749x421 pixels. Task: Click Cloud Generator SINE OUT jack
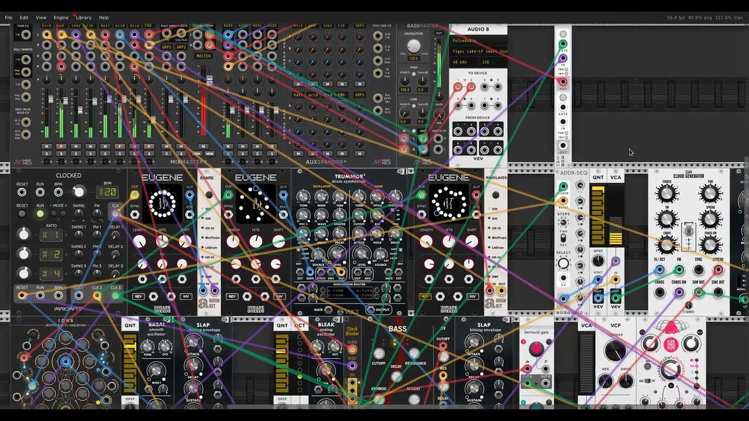[x=718, y=292]
